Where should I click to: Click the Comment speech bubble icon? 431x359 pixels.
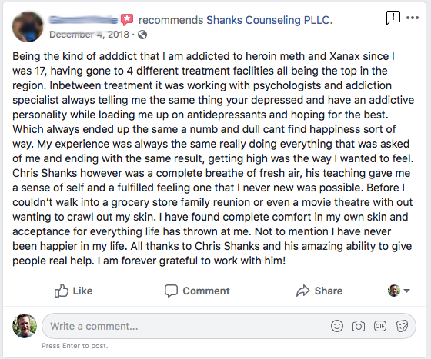coord(171,291)
